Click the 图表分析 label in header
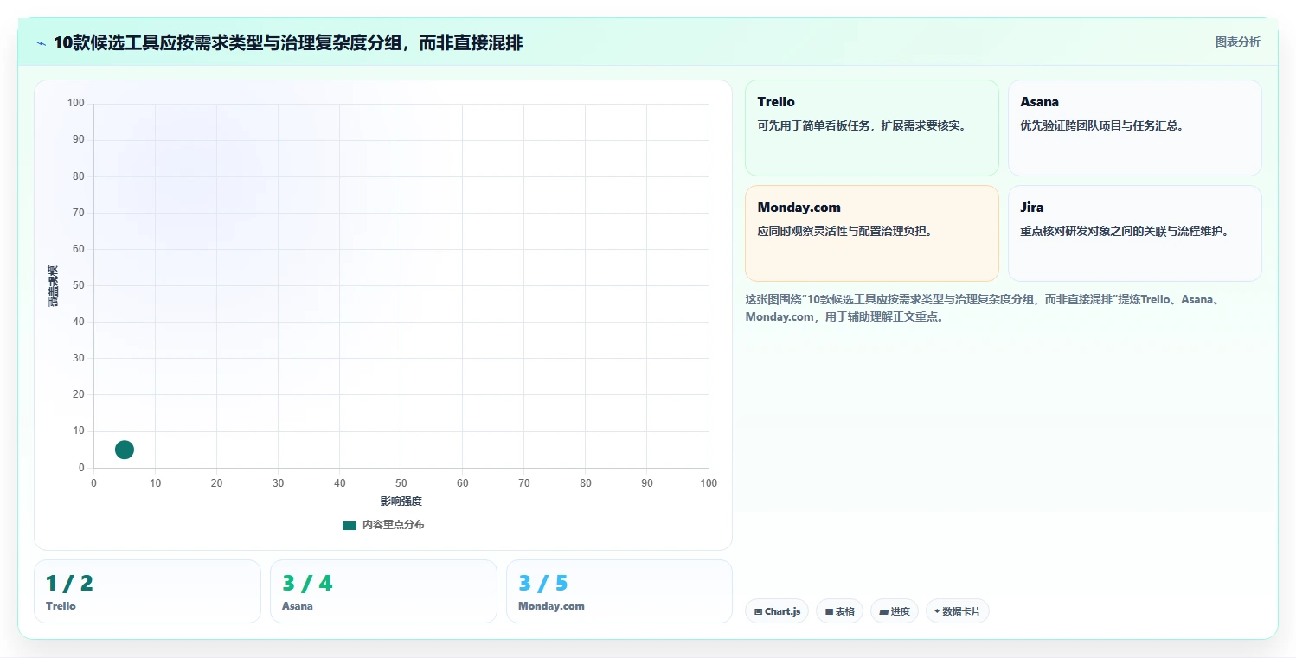1296x658 pixels. [1237, 42]
